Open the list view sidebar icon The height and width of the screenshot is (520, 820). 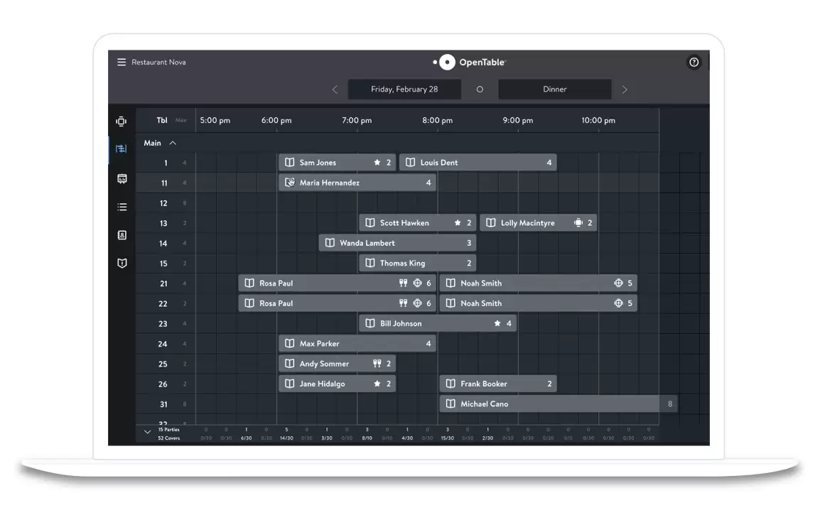click(x=122, y=207)
